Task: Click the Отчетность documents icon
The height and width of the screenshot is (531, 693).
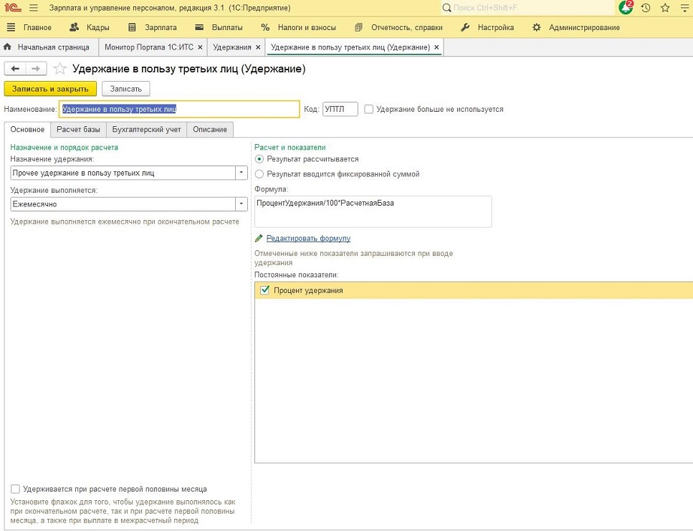Action: pos(358,27)
